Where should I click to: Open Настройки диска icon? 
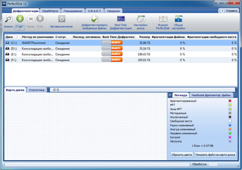(140, 19)
